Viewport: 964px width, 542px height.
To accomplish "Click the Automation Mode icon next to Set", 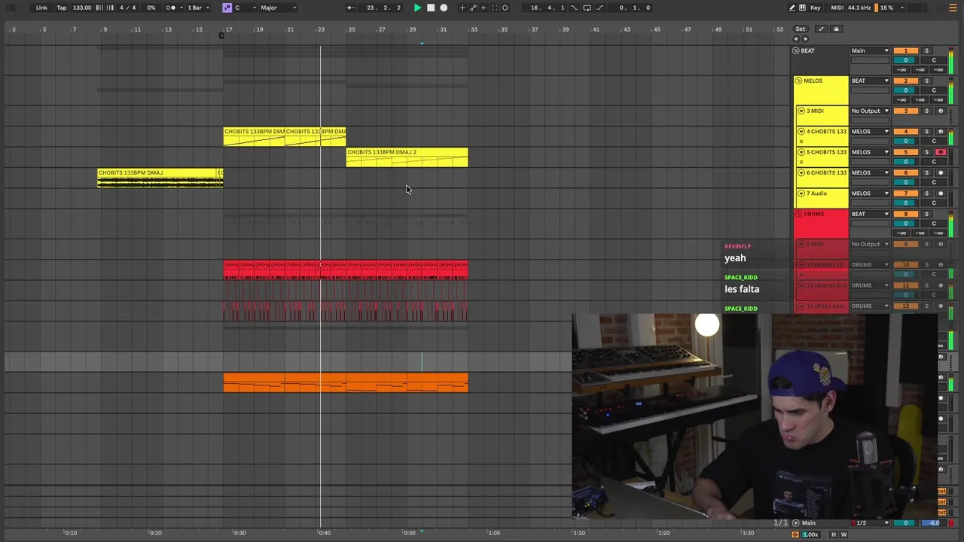I will (821, 29).
